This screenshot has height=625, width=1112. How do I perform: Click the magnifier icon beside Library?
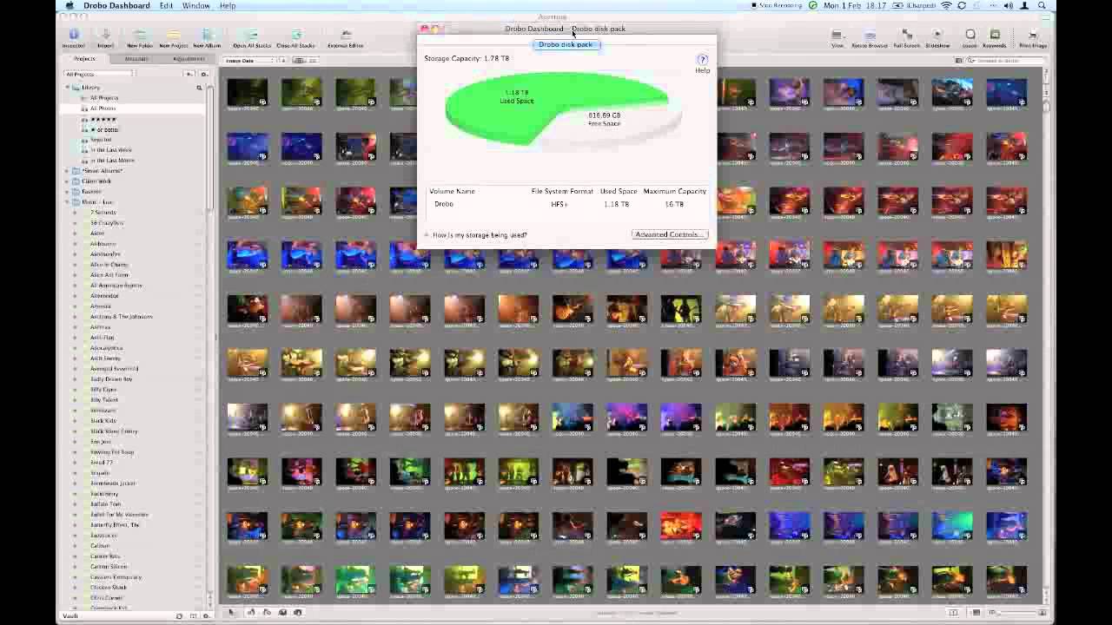point(199,88)
